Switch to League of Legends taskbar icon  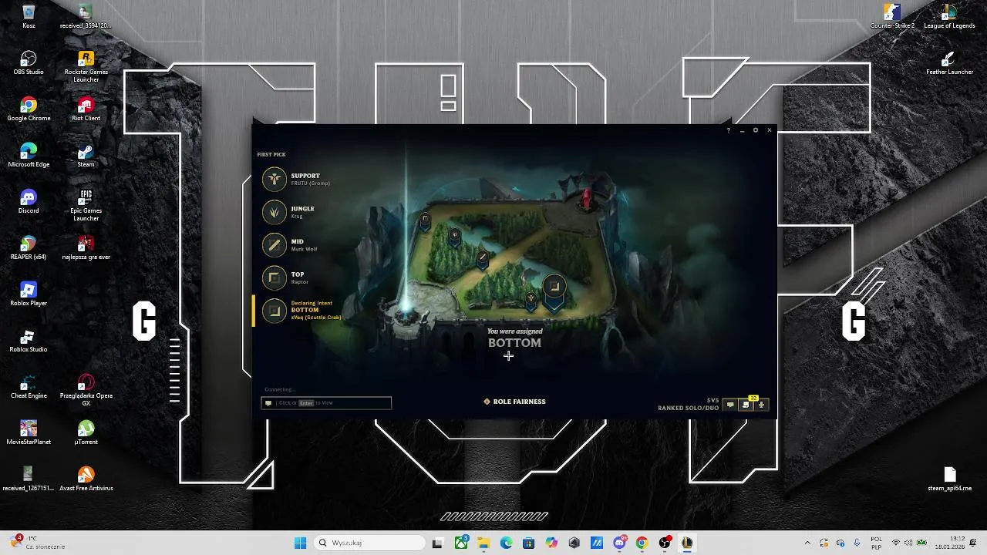point(686,543)
